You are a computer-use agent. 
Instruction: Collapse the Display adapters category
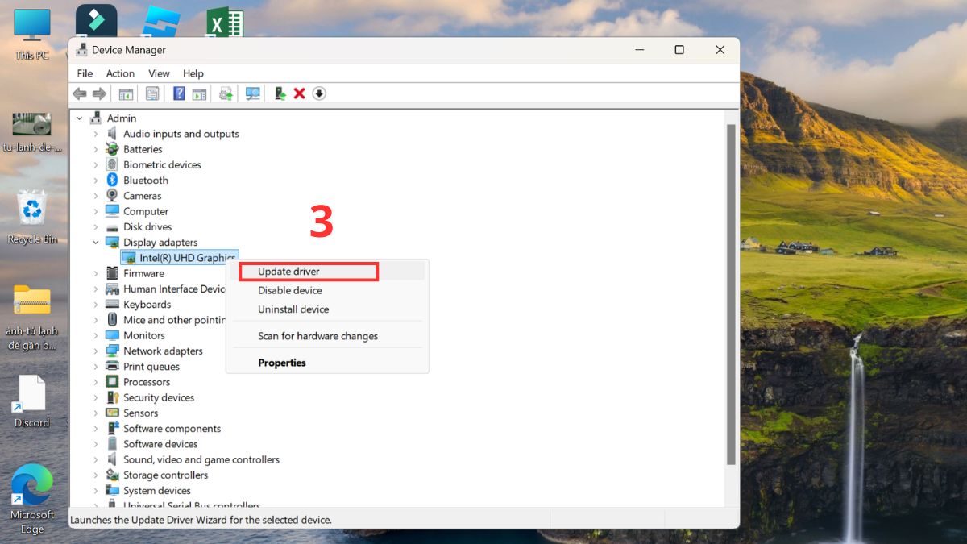(95, 243)
